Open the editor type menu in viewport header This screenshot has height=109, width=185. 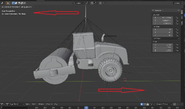(2, 3)
